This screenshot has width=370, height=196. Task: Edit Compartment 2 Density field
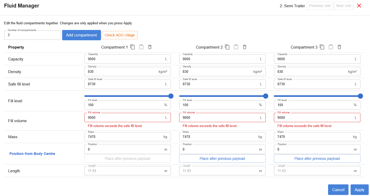point(222,72)
